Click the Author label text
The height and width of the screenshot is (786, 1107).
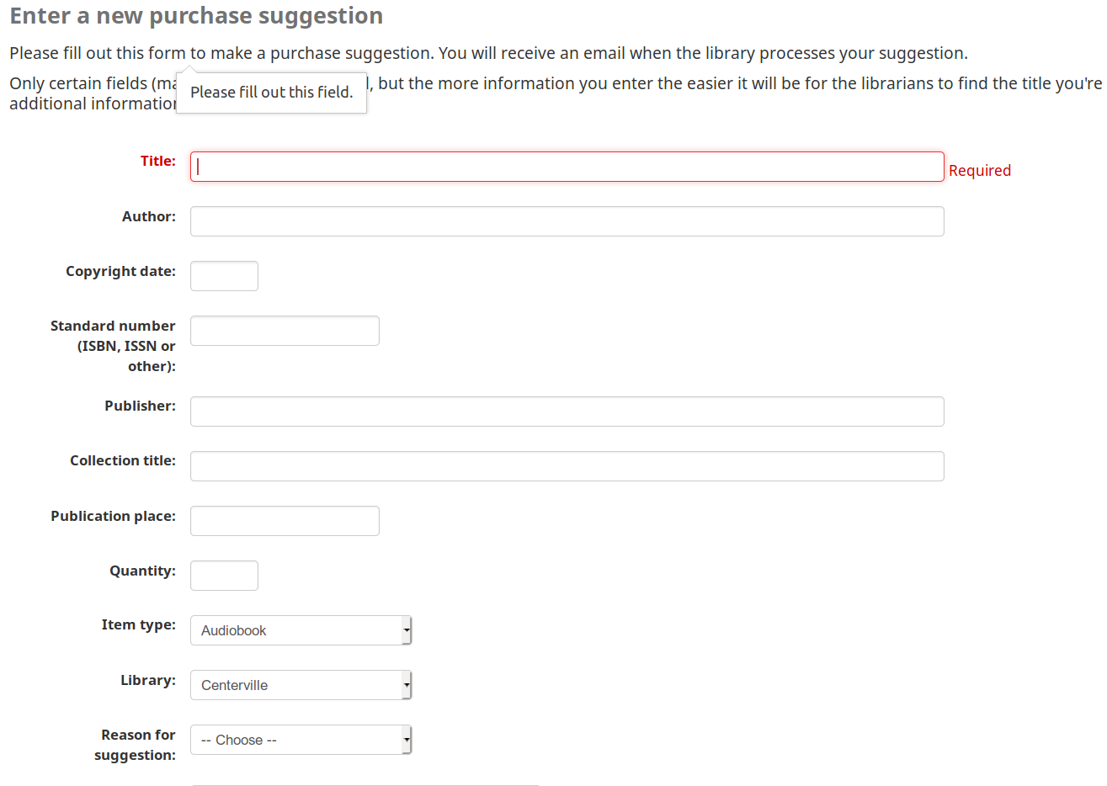pos(149,216)
